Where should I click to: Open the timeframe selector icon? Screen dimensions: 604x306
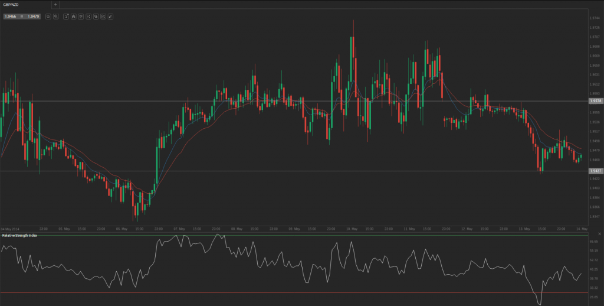pyautogui.click(x=66, y=17)
